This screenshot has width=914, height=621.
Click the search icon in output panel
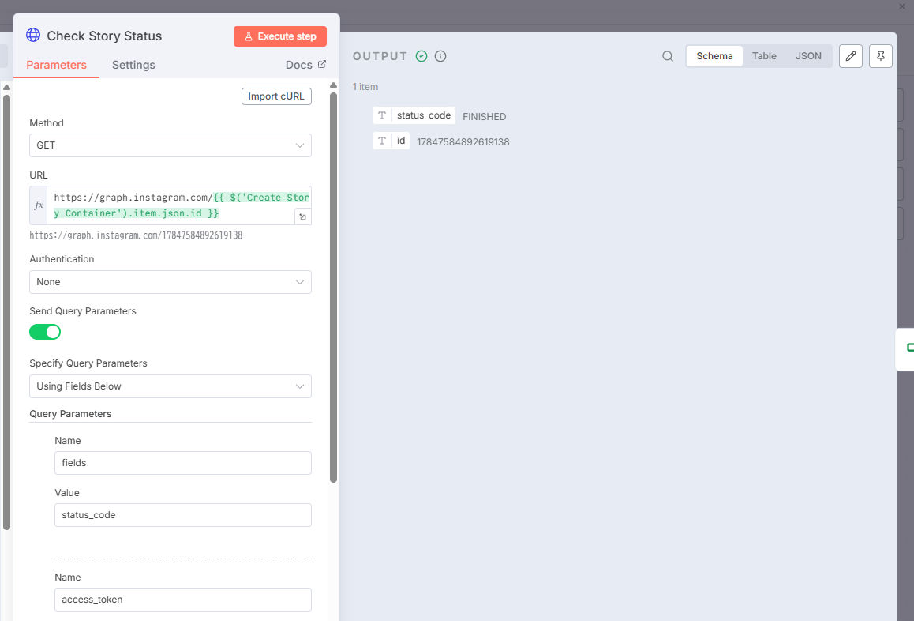pyautogui.click(x=668, y=56)
